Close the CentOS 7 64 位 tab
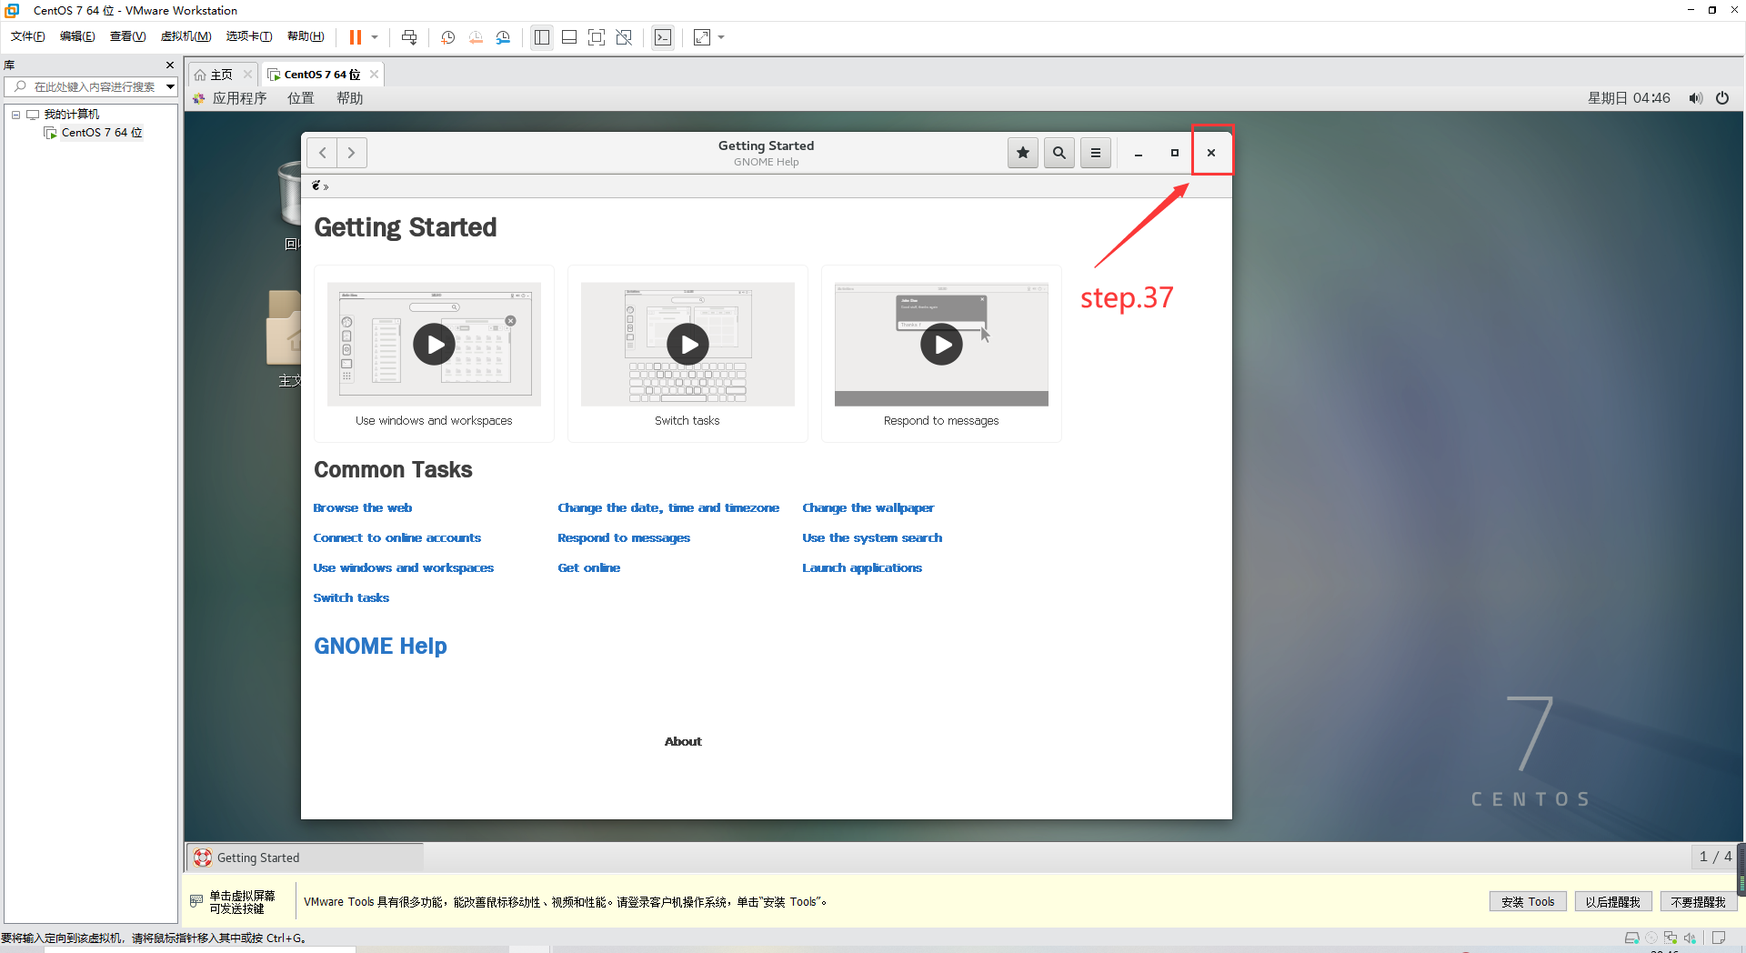The height and width of the screenshot is (953, 1746). coord(374,75)
